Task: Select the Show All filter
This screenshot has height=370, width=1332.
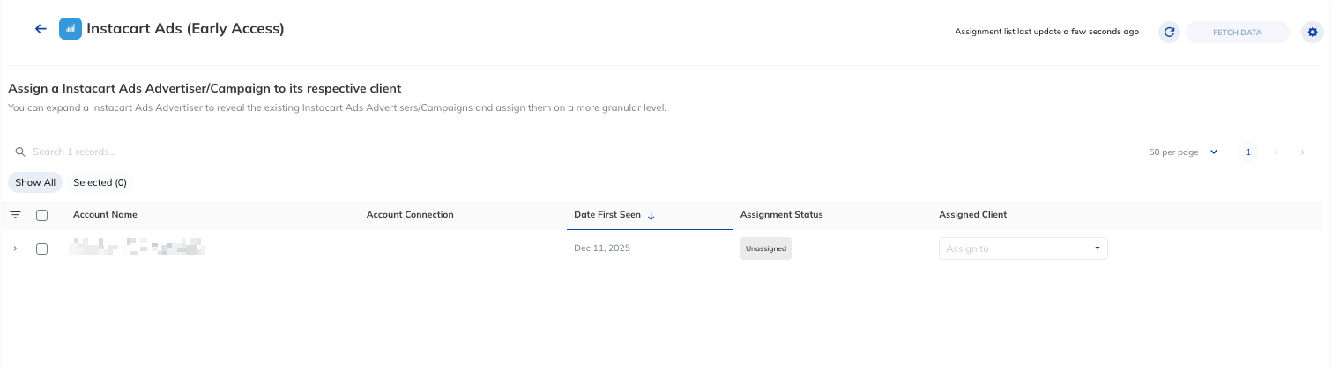Action: point(35,182)
